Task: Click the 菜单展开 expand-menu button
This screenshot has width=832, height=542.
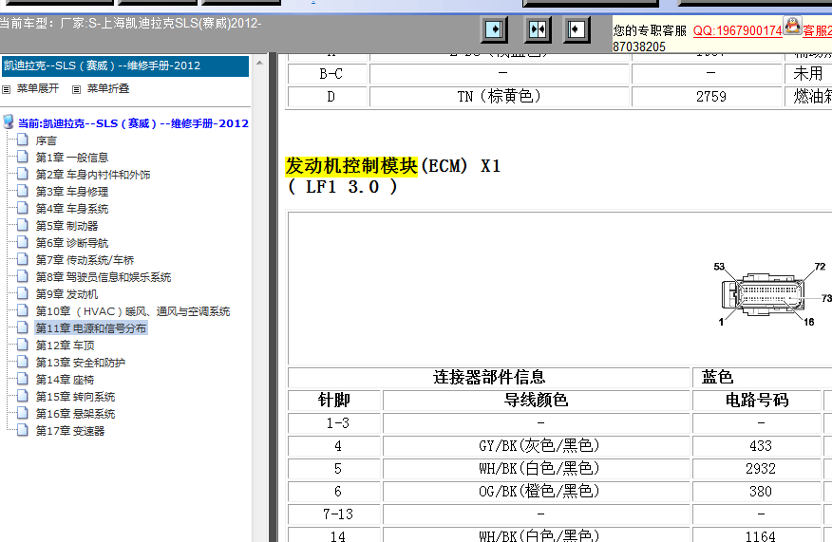Action: pos(38,88)
